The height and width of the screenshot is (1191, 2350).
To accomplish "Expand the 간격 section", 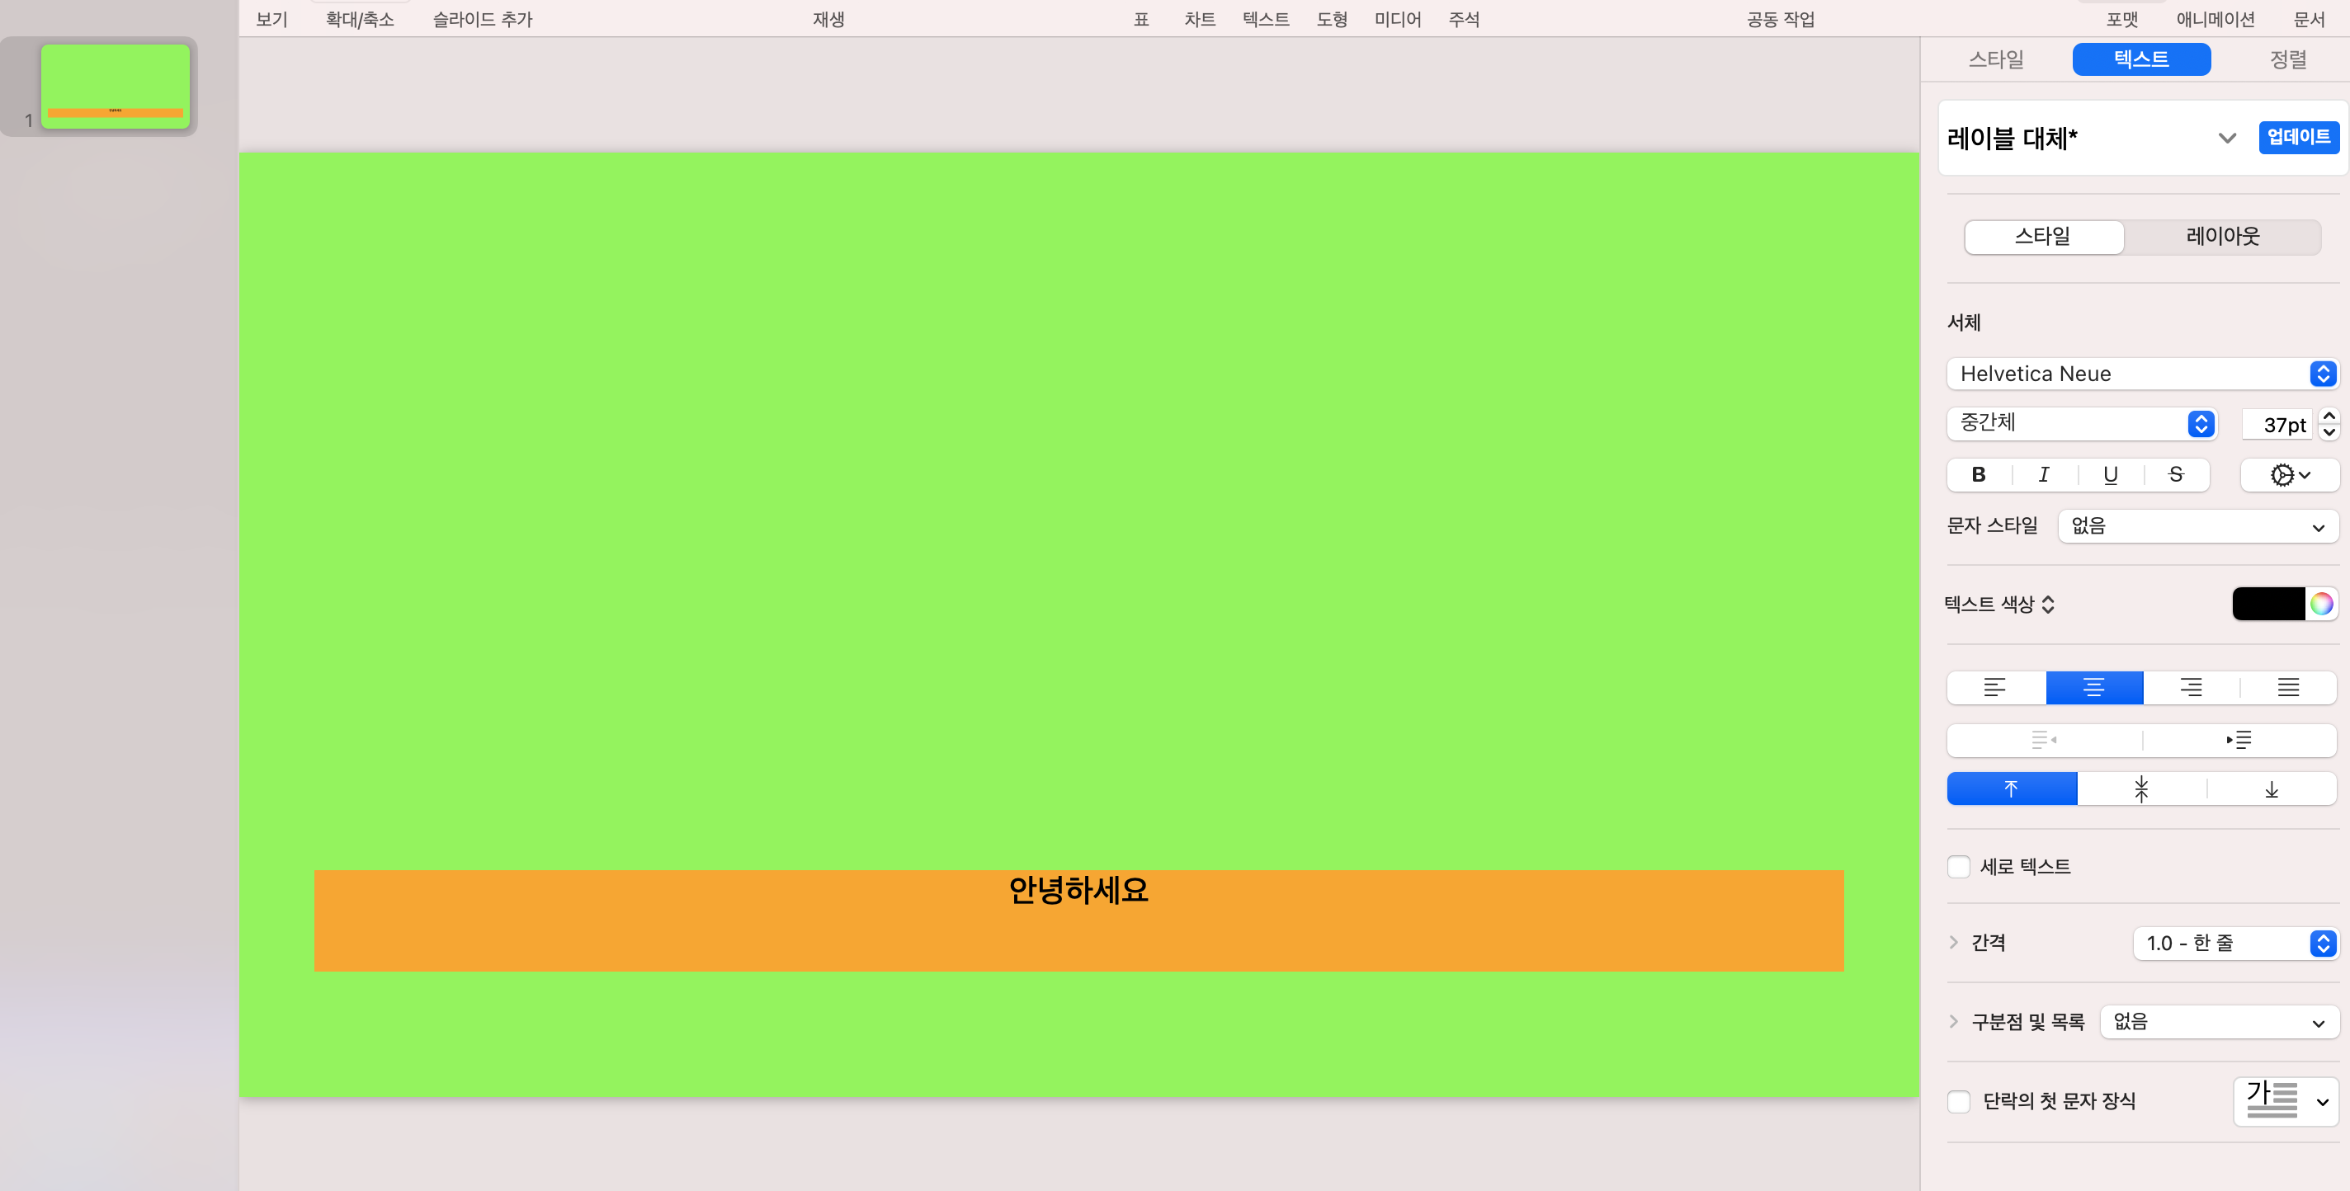I will tap(1953, 942).
